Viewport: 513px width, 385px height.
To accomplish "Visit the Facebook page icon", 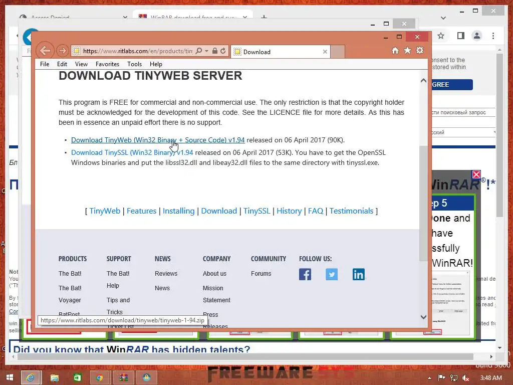I will pyautogui.click(x=305, y=274).
